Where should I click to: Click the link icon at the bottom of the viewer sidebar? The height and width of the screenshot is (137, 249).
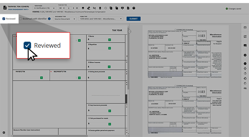coord(245,88)
